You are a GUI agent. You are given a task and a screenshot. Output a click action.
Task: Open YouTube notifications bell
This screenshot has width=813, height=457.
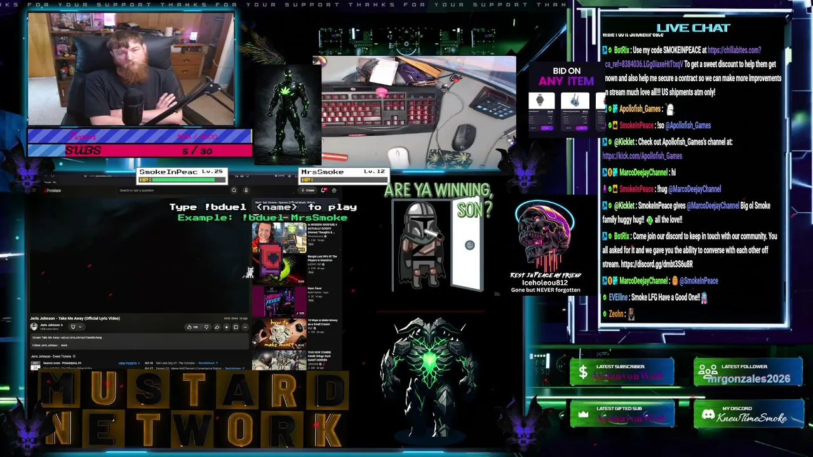tap(325, 190)
